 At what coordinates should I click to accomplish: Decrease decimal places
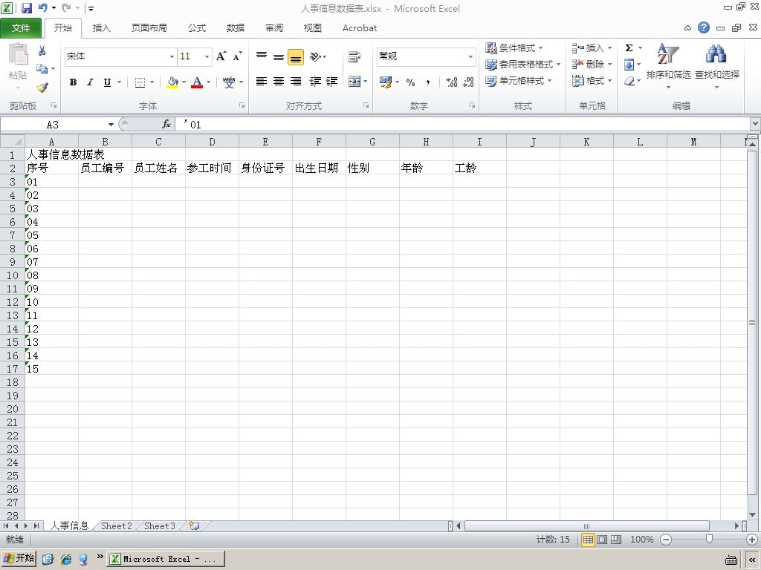tap(468, 82)
